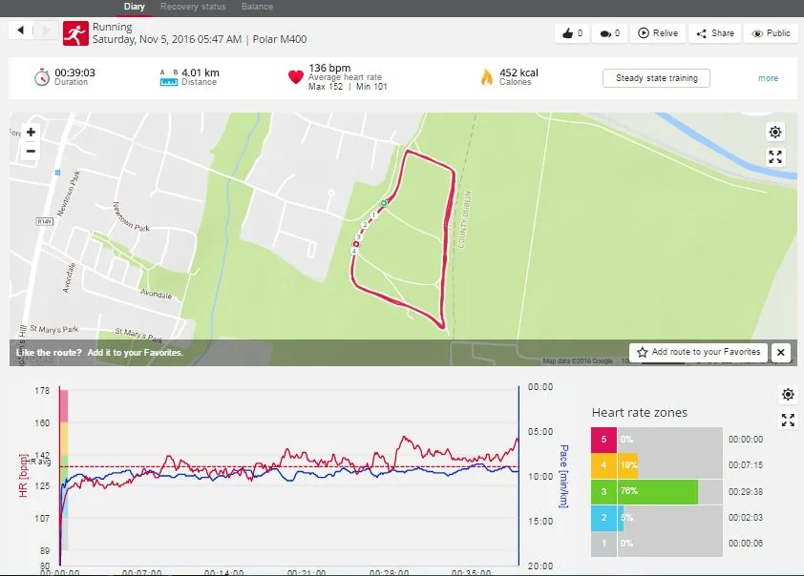Viewport: 804px width, 576px height.
Task: Click the Polar M400 device name
Action: [280, 39]
